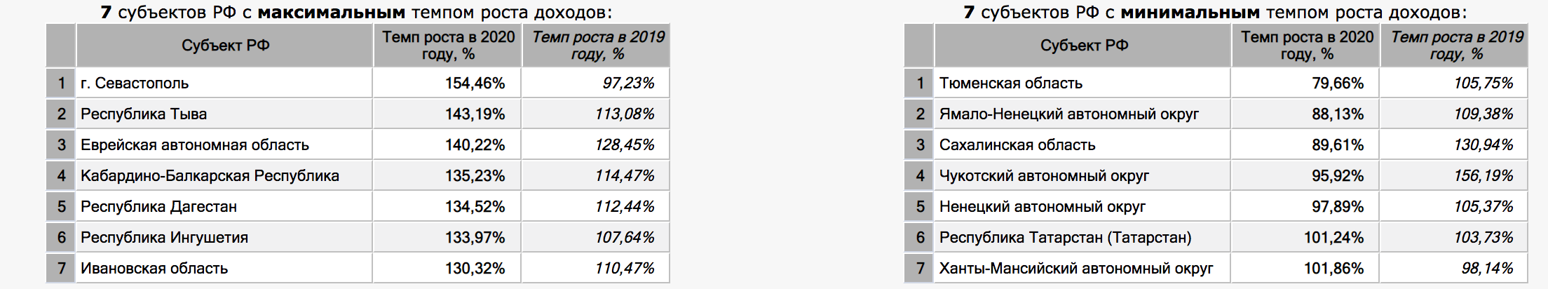Select the 154,46% value cell

pos(447,83)
